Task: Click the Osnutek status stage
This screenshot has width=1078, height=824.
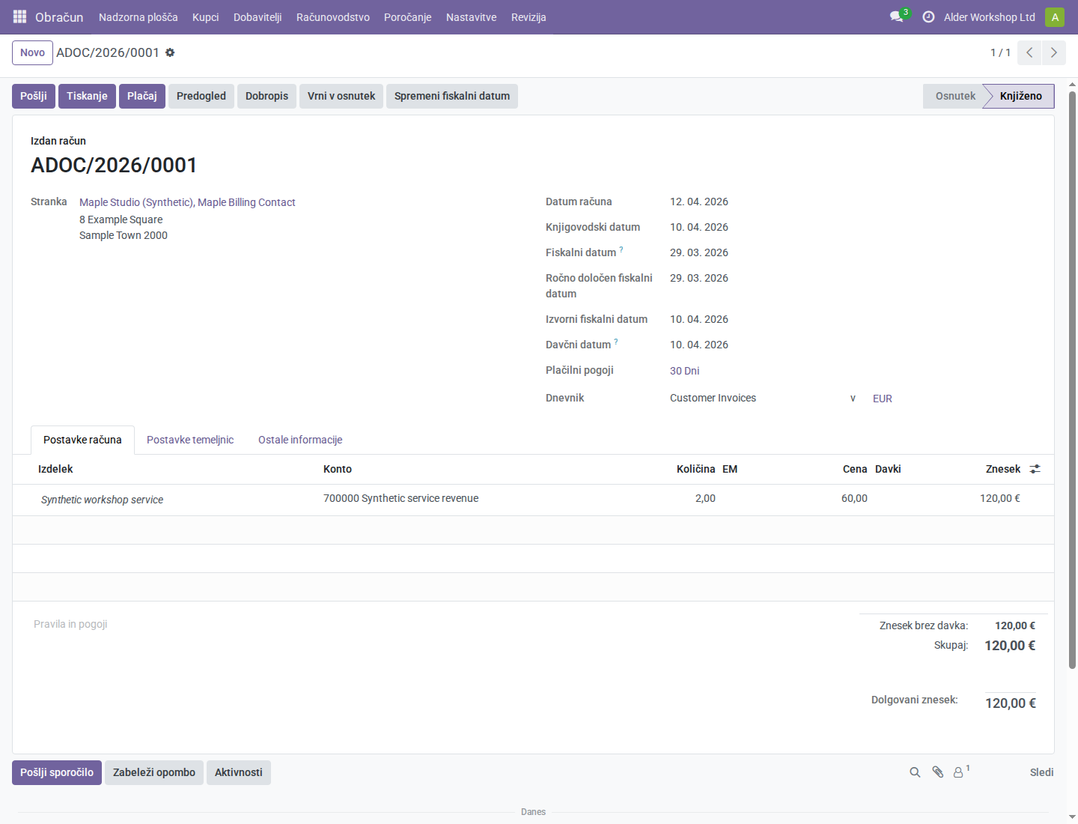Action: (955, 96)
